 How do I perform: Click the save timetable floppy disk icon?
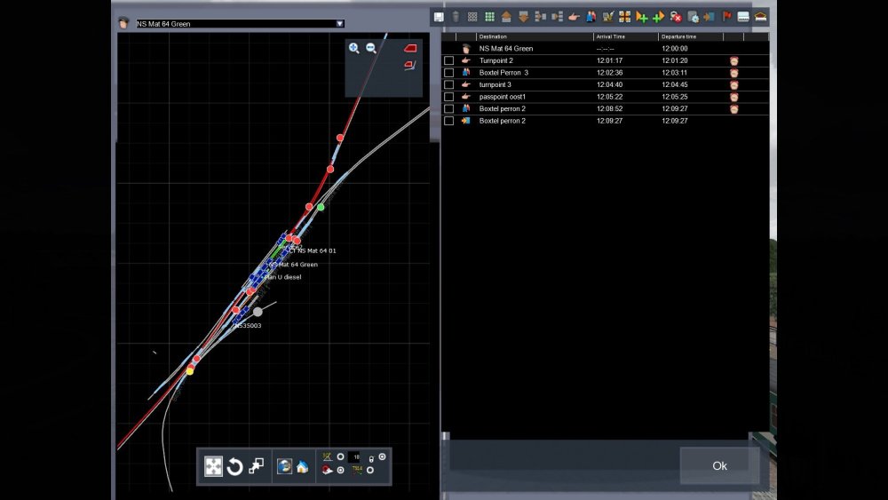439,17
